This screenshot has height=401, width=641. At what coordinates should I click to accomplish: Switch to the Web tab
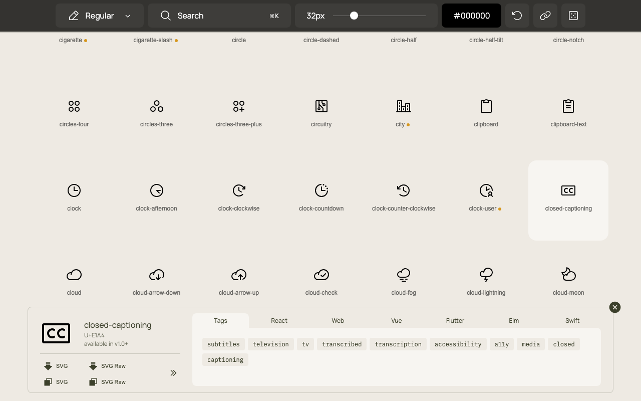338,321
